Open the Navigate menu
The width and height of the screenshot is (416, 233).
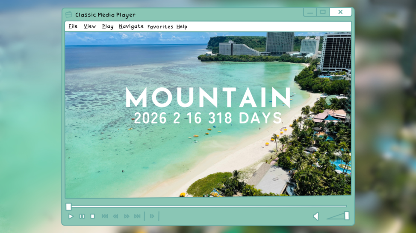click(x=131, y=26)
